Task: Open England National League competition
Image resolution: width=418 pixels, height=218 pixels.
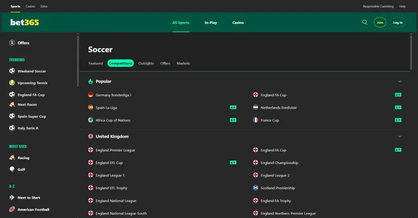Action: click(x=116, y=201)
